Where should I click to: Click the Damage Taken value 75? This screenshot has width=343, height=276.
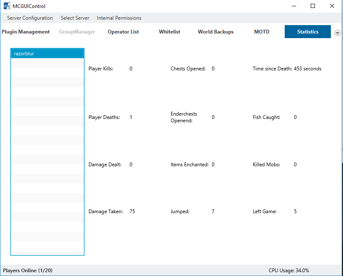pos(133,212)
